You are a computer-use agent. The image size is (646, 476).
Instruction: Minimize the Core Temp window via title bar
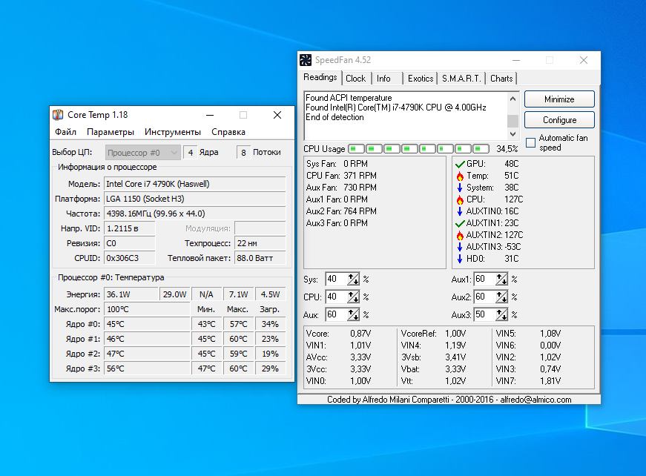coord(210,115)
